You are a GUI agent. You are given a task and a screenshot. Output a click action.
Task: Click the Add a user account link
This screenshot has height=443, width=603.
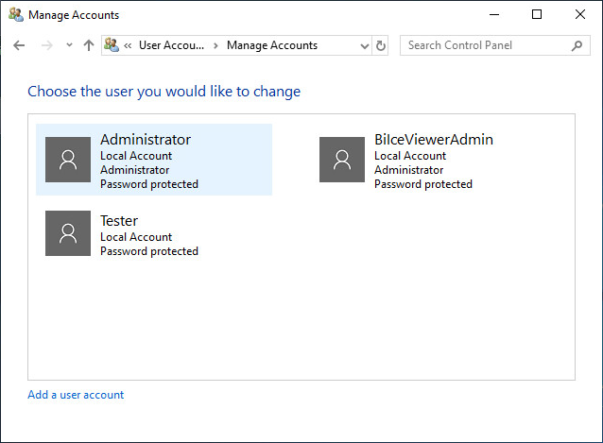76,395
